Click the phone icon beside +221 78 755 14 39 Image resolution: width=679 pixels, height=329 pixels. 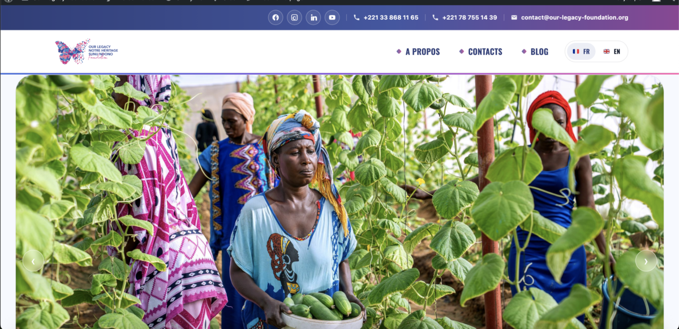tap(435, 18)
